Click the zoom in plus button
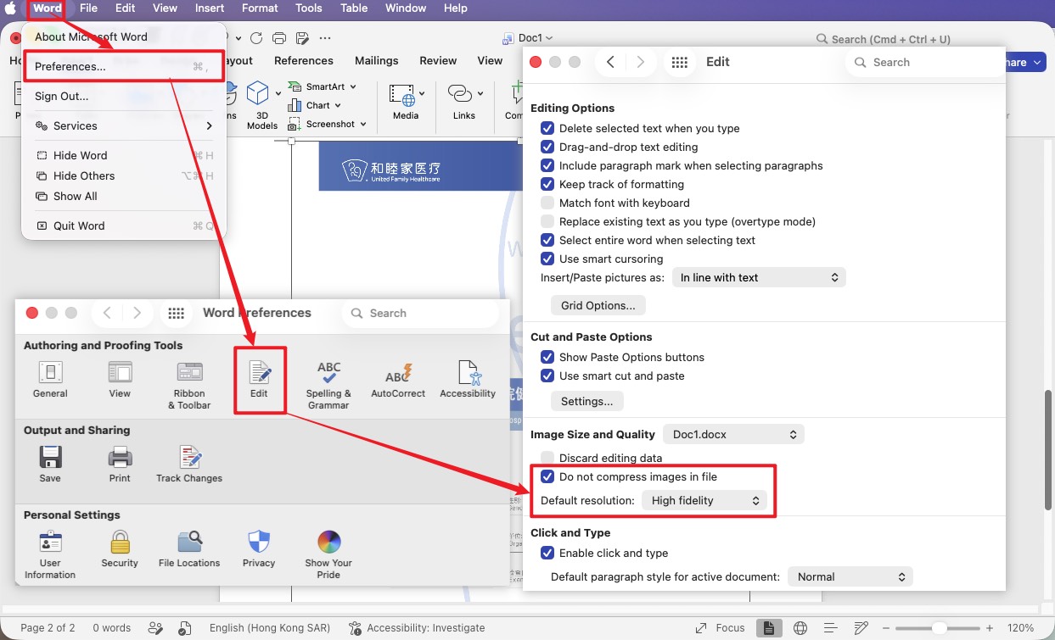1055x640 pixels. pos(990,628)
